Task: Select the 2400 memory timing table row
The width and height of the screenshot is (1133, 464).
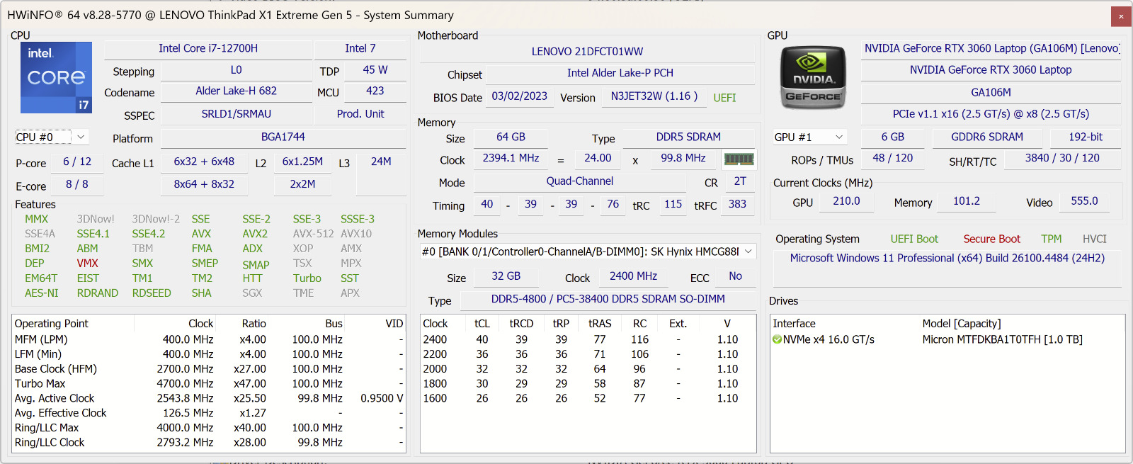Action: (x=588, y=339)
